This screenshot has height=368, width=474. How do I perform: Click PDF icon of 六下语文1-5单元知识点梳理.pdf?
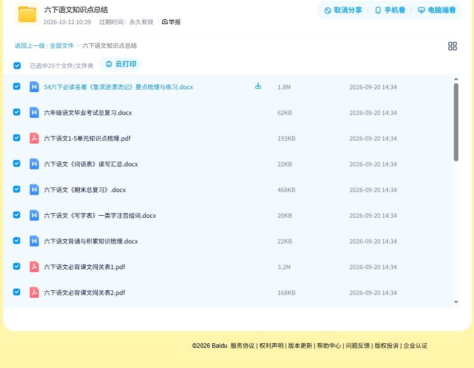click(34, 138)
